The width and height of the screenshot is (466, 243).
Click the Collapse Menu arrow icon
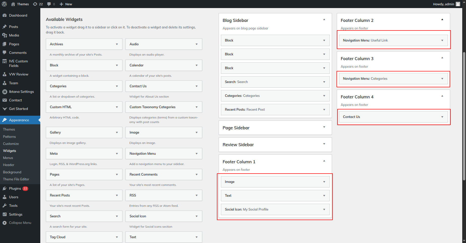click(5, 223)
